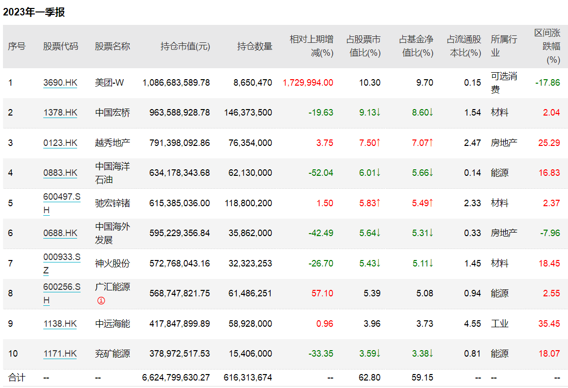Click the down arrow beside 3.38
The image size is (568, 388).
[x=431, y=354]
